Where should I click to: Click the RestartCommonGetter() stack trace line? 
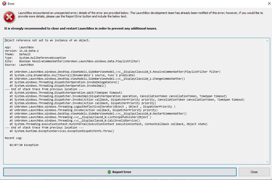click(x=98, y=113)
